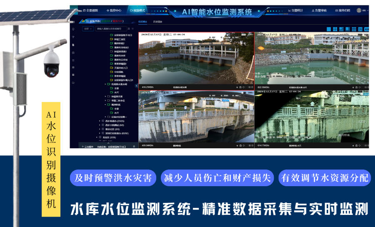Click the folder icon in left sidebar
Screen dimensions: 375x227
pyautogui.click(x=73, y=82)
